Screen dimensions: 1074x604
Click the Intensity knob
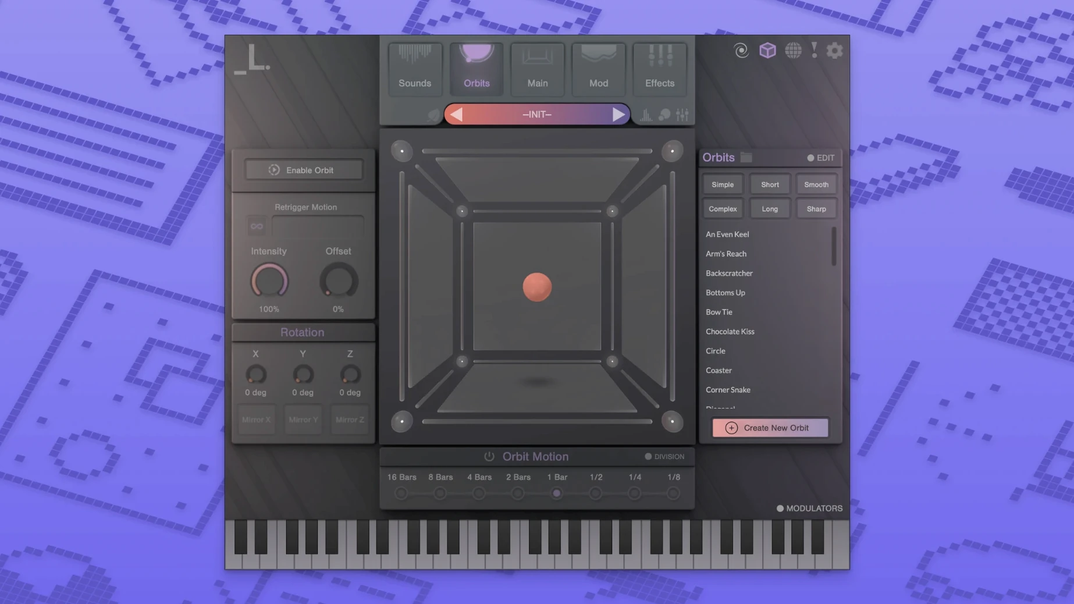(269, 282)
